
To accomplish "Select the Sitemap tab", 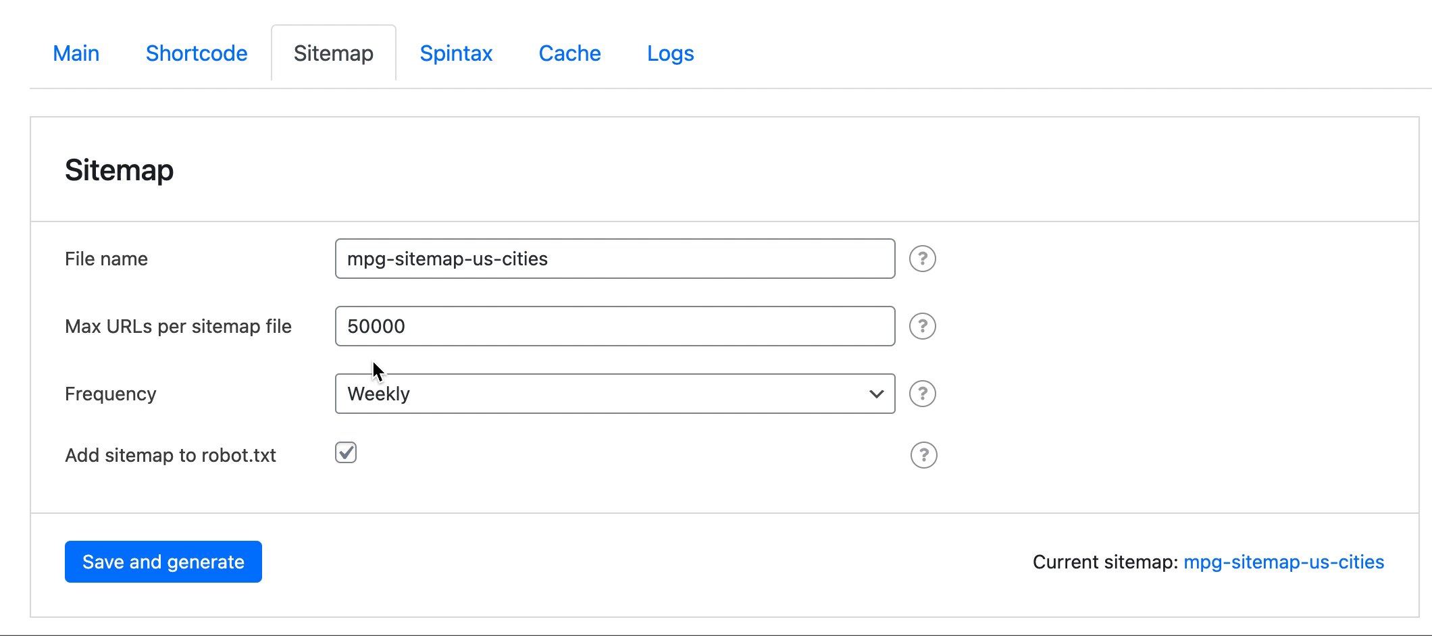I will tap(334, 53).
